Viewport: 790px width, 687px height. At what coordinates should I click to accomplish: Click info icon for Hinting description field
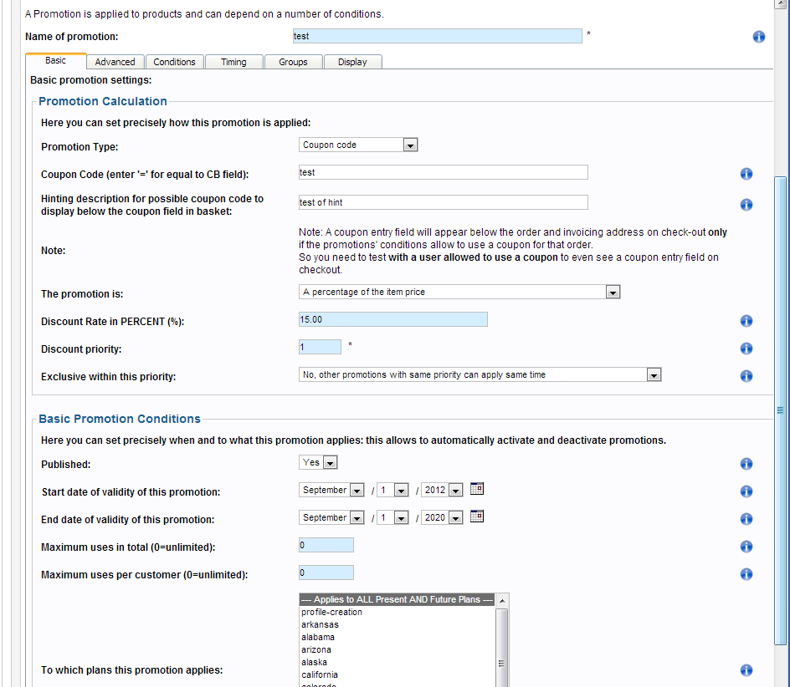[x=746, y=205]
